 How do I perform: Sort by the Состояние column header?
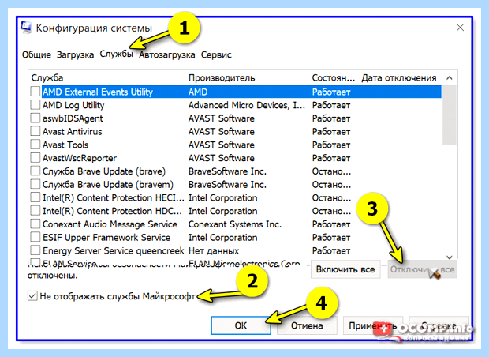click(334, 77)
